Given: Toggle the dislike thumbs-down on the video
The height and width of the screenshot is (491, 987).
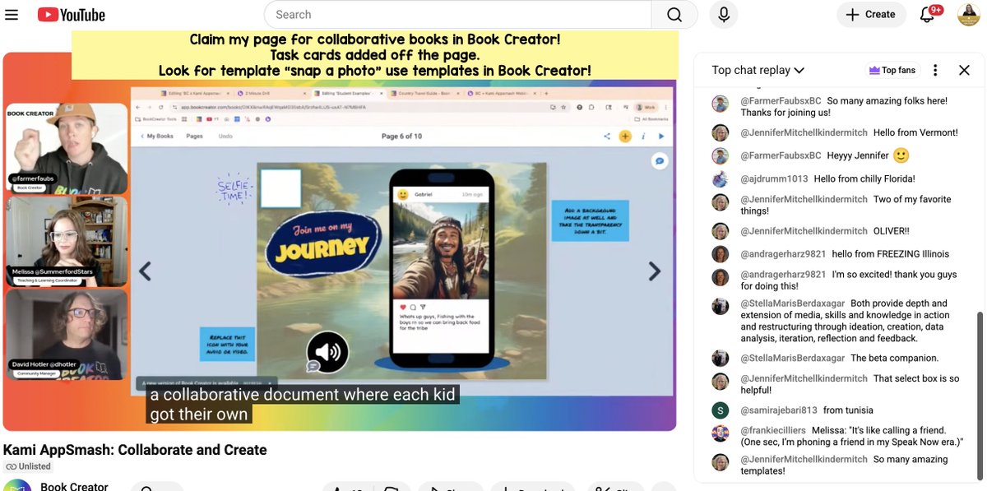Looking at the screenshot, I should click(392, 487).
